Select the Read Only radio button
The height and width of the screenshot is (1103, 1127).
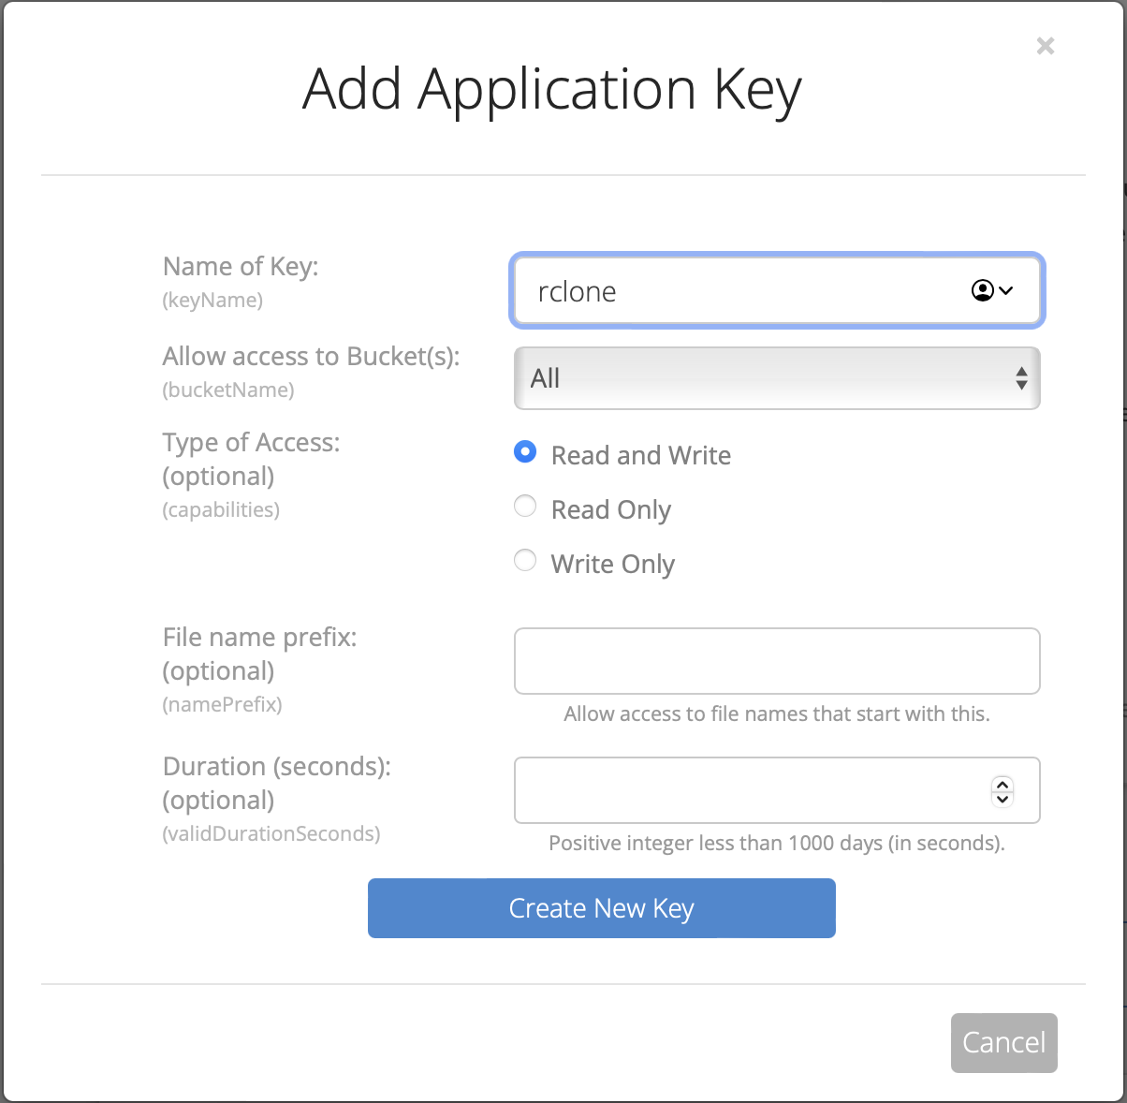pos(525,507)
